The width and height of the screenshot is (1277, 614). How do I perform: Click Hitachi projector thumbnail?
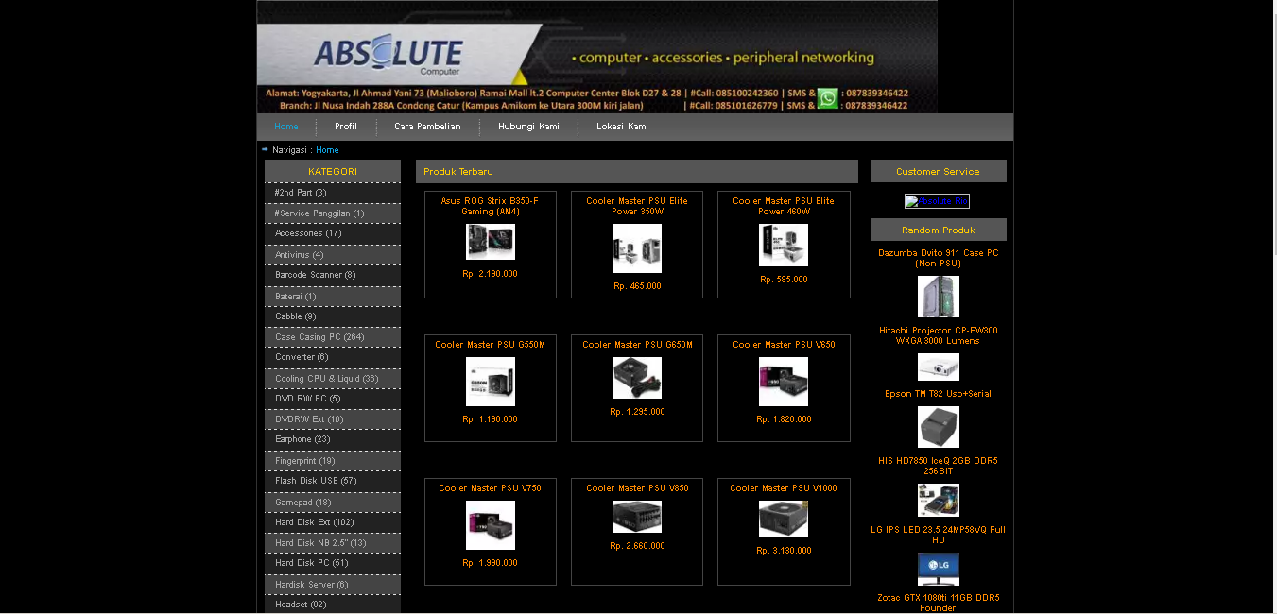pos(939,367)
